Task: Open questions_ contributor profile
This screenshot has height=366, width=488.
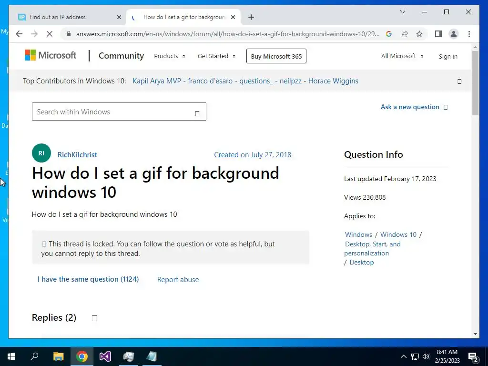Action: pyautogui.click(x=256, y=81)
